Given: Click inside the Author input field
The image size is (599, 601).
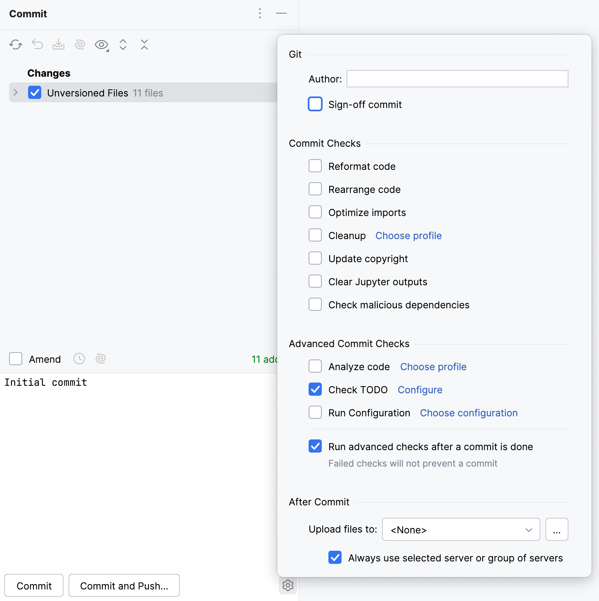Looking at the screenshot, I should point(456,79).
